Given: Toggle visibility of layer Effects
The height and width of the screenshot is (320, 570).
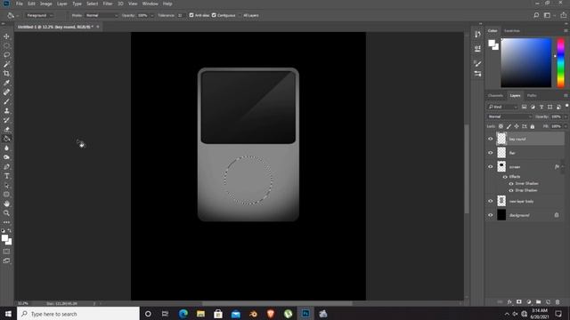Looking at the screenshot, I should (x=505, y=177).
